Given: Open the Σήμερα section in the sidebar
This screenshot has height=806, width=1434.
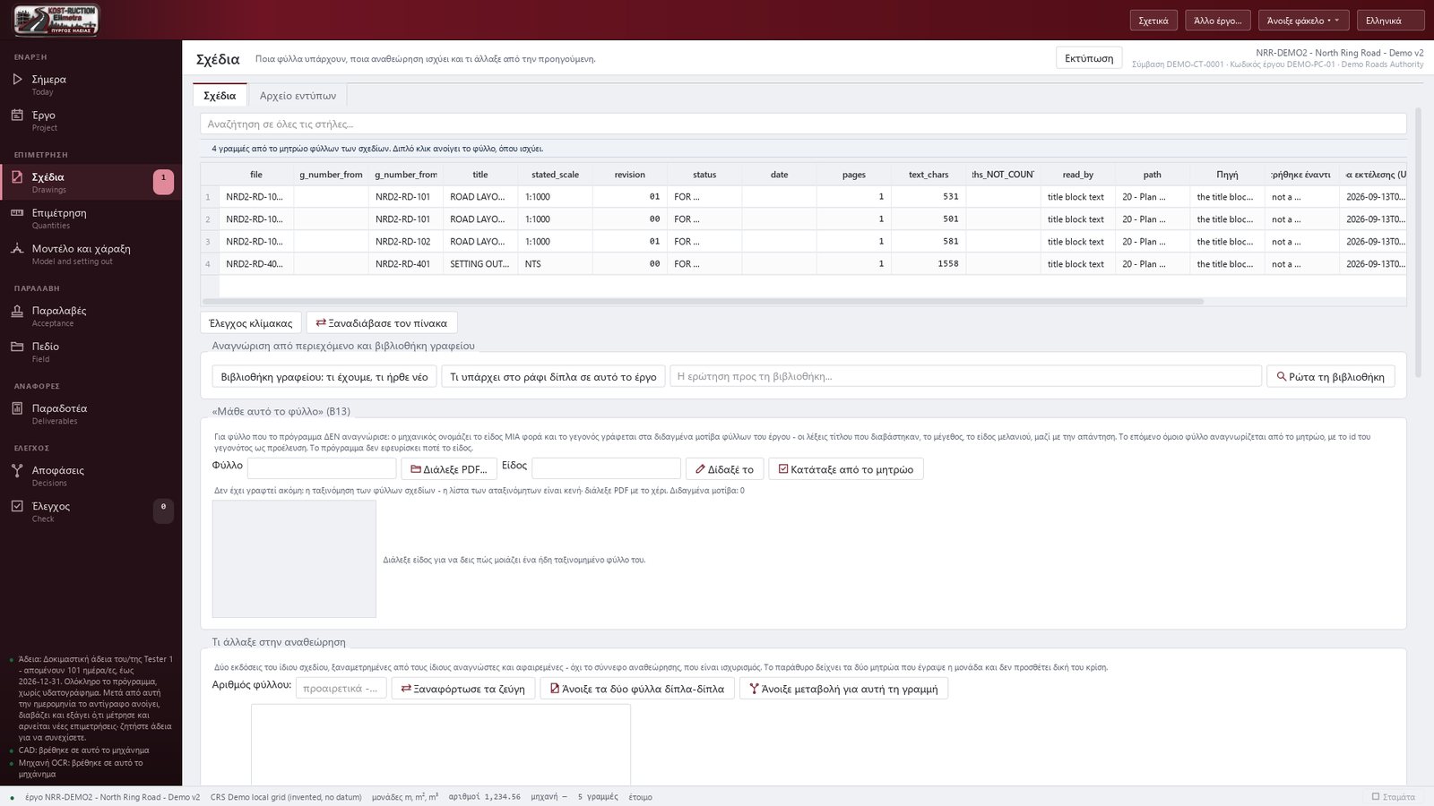Looking at the screenshot, I should tap(91, 84).
